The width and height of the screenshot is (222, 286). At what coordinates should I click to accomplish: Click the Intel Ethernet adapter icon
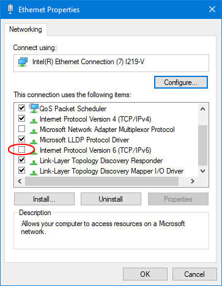23,62
